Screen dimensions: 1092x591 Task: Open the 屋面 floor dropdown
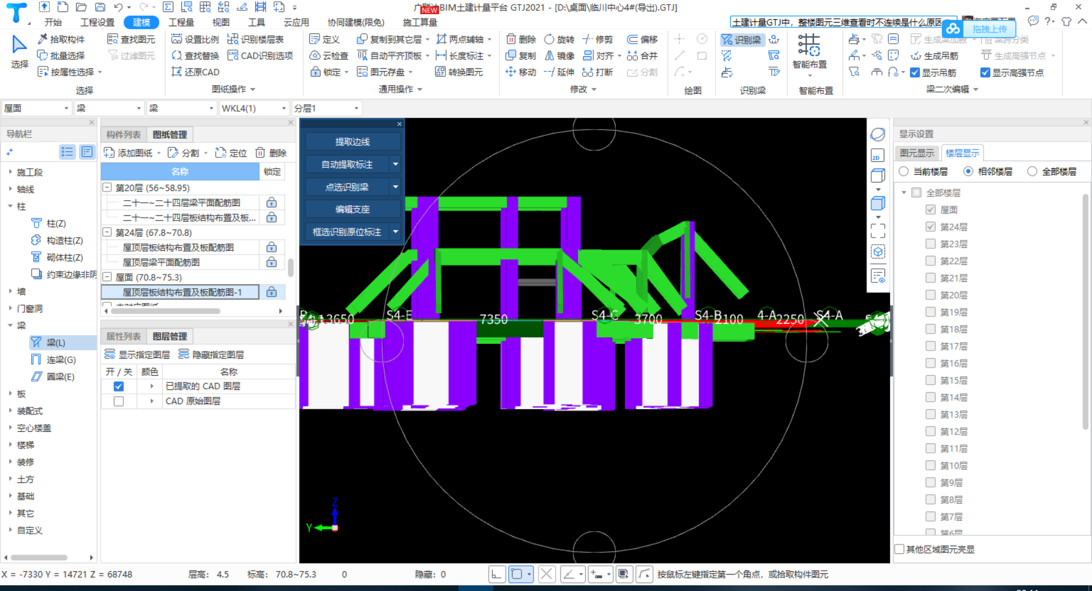(36, 109)
